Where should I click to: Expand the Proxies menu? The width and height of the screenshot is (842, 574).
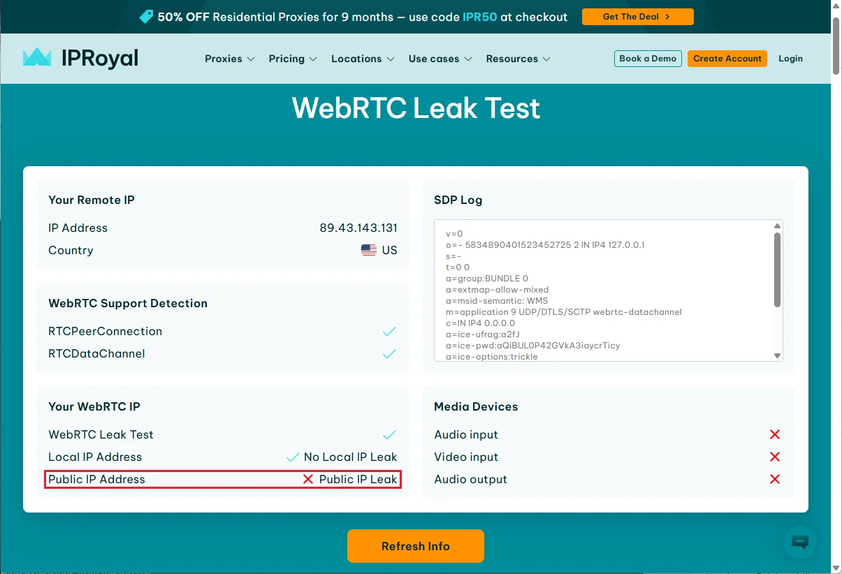click(x=229, y=59)
